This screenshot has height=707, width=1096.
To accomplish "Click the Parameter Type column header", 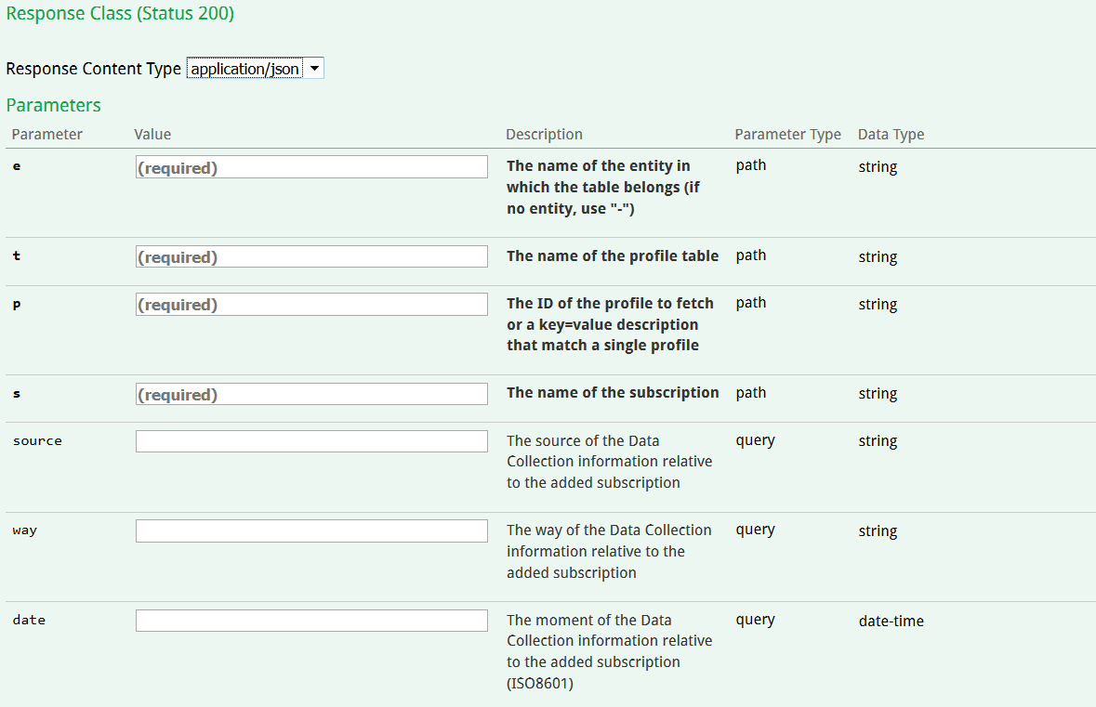I will tap(787, 135).
